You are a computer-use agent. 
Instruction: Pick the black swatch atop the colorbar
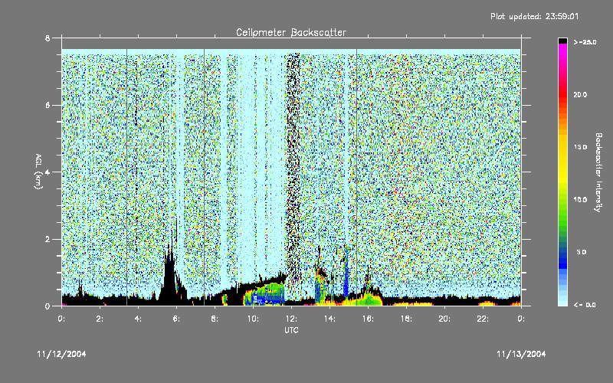(562, 41)
